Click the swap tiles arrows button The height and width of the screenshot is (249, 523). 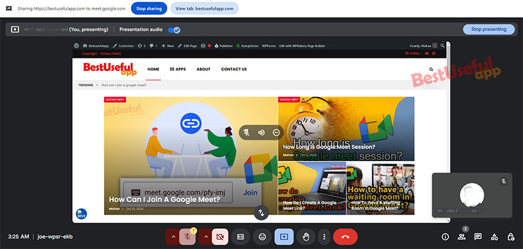[261, 213]
